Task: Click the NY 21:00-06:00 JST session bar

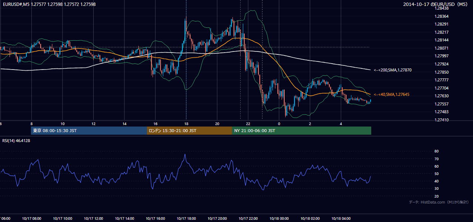Action: click(x=302, y=131)
